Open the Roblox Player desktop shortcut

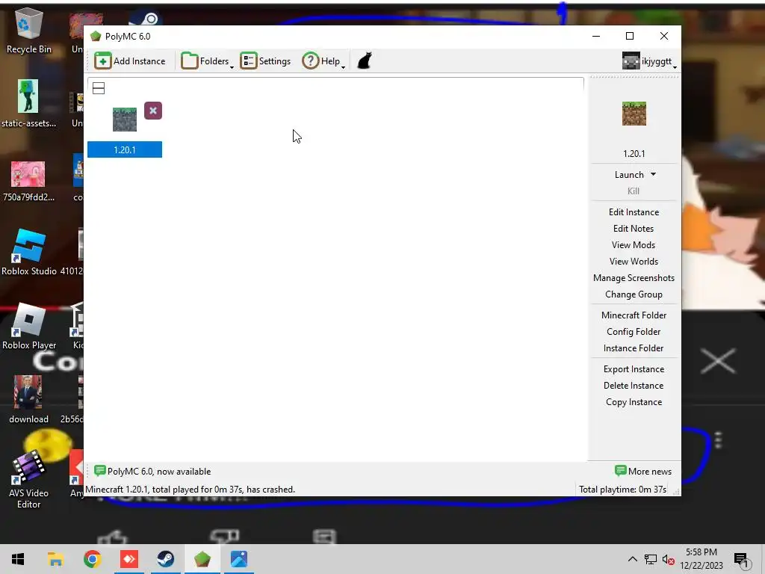tap(29, 326)
